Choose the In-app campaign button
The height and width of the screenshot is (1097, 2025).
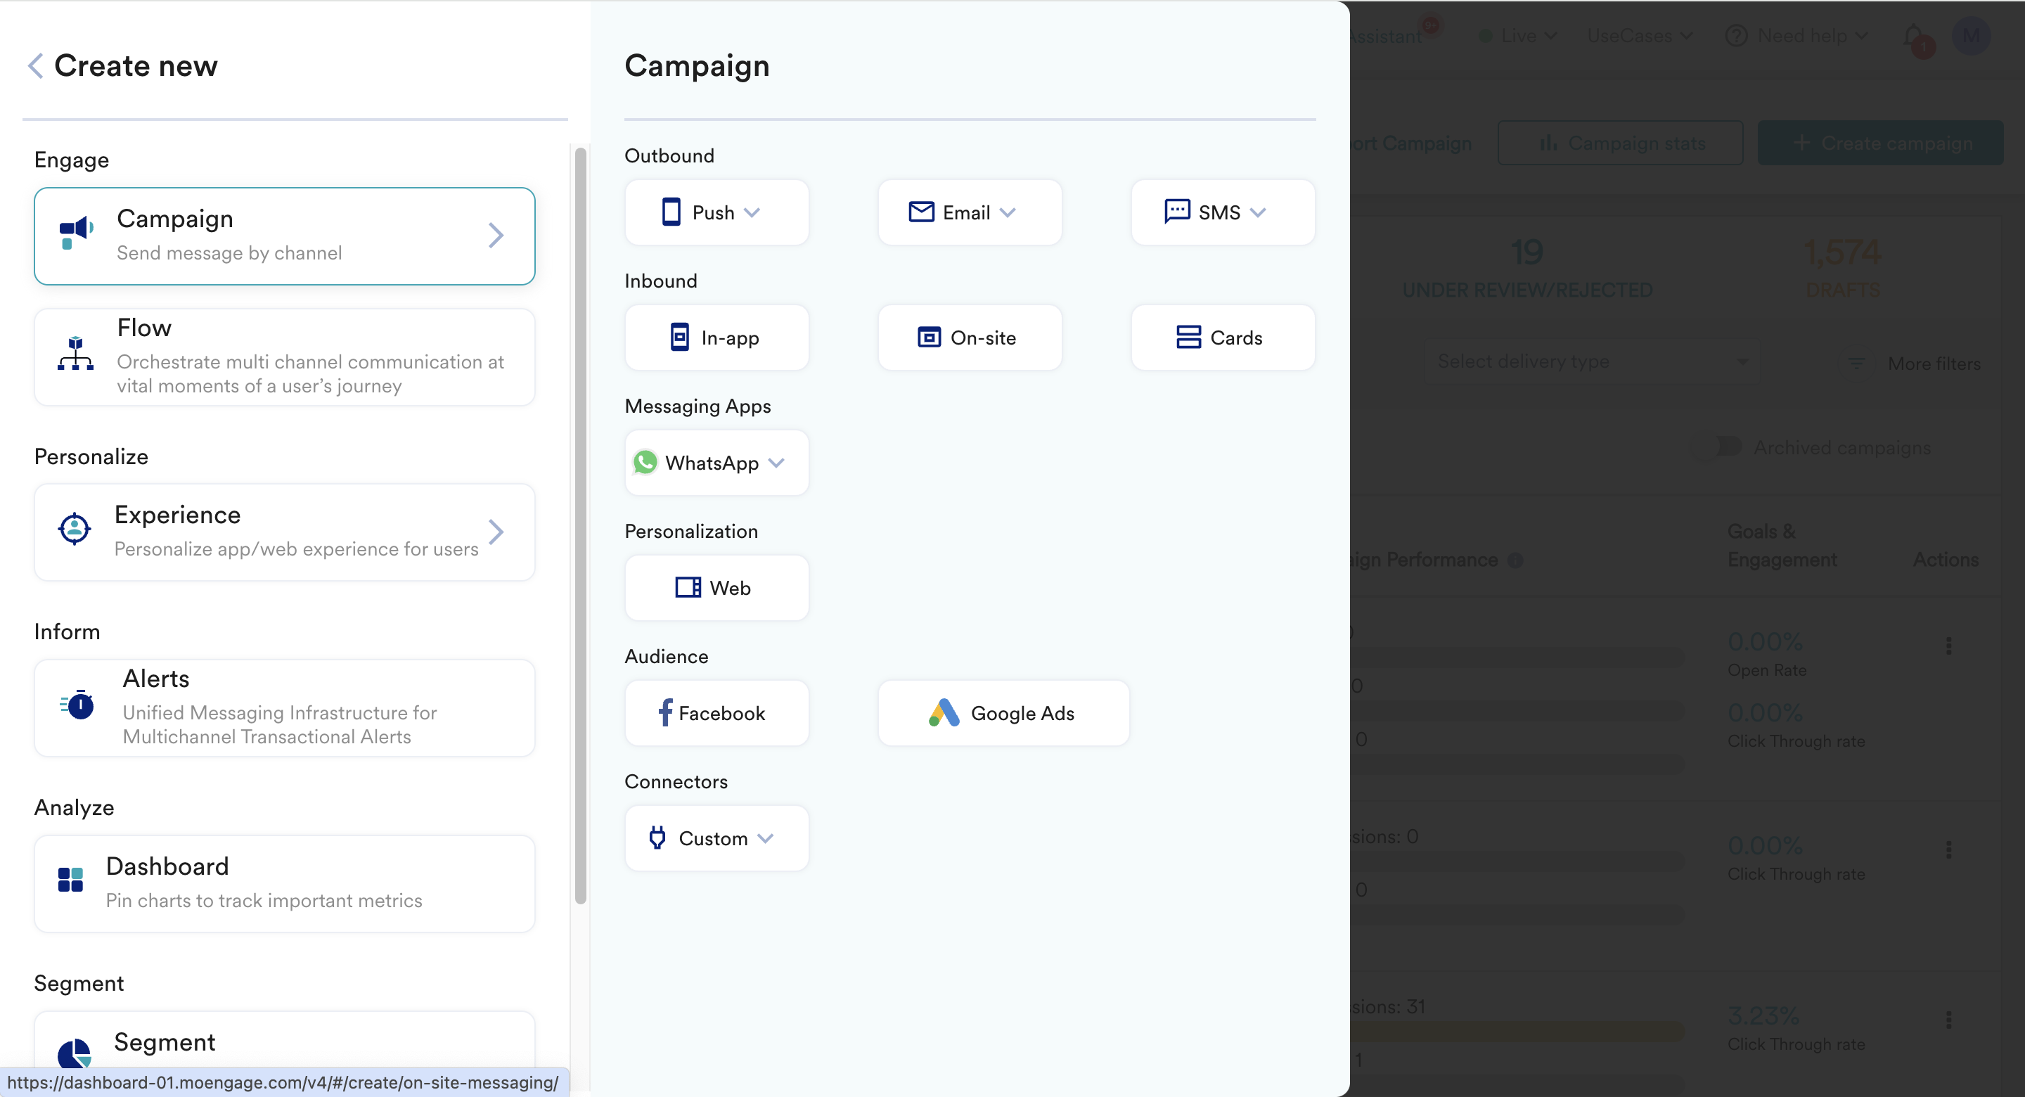[716, 338]
